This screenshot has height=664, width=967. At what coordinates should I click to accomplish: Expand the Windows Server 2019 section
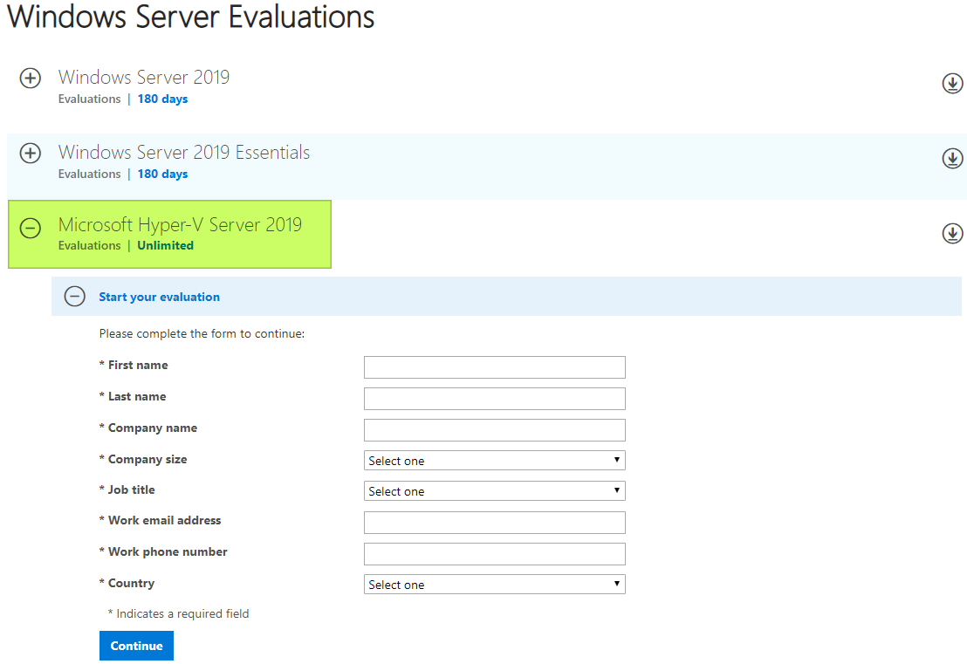pos(30,78)
